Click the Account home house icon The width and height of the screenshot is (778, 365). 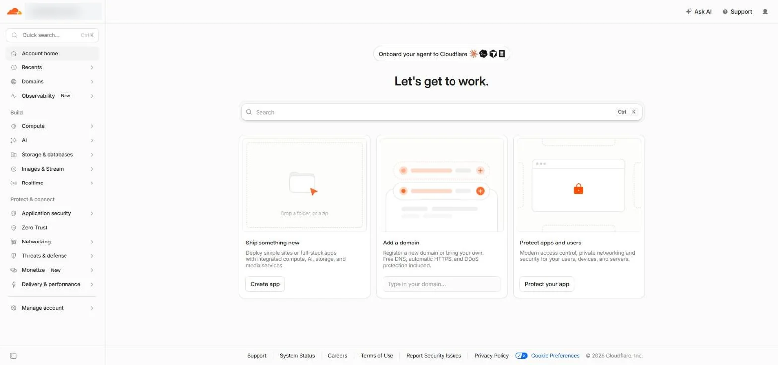point(14,54)
